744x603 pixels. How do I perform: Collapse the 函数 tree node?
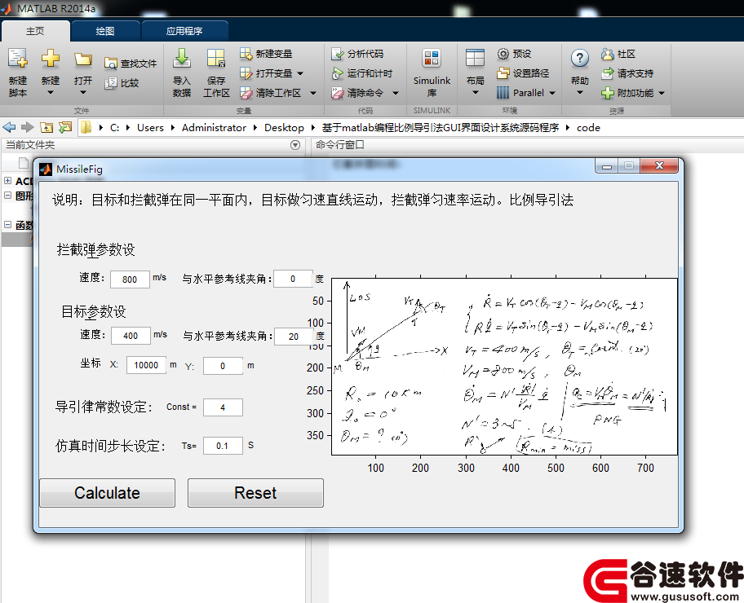7,225
